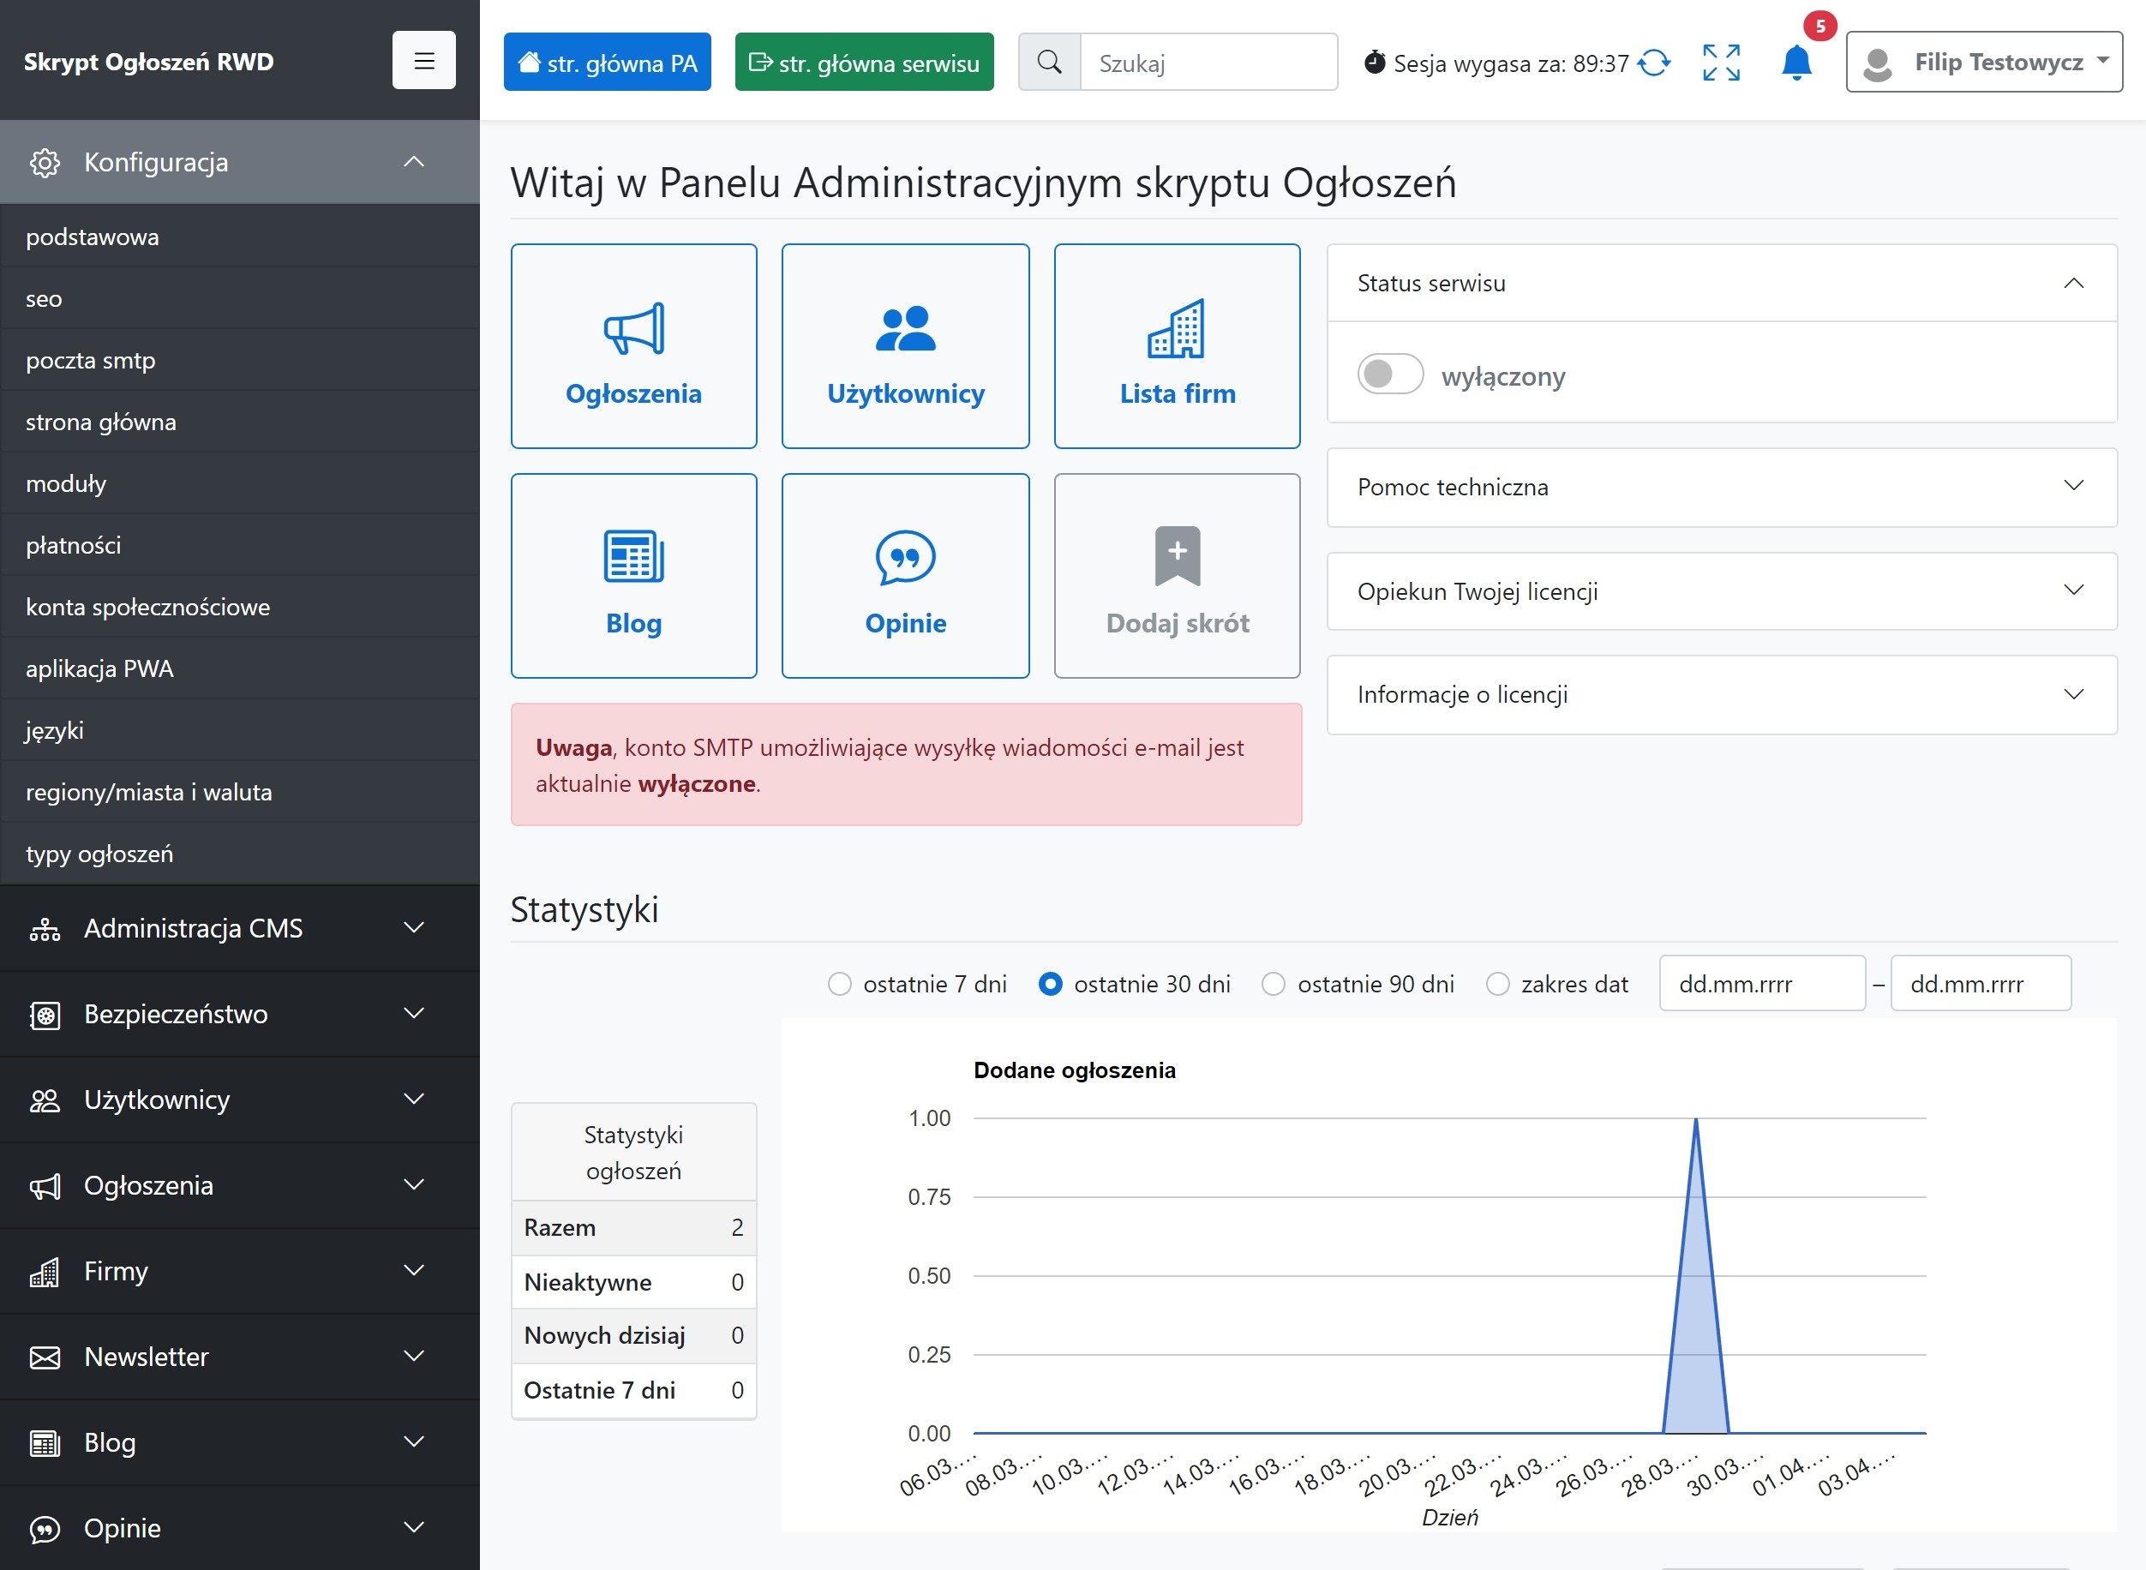Open the Opinie speech bubble shortcut tile
Screen dimensions: 2146x1570
pyautogui.click(x=905, y=576)
